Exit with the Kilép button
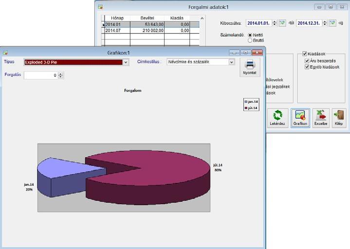This screenshot has height=249, width=350. click(x=339, y=118)
